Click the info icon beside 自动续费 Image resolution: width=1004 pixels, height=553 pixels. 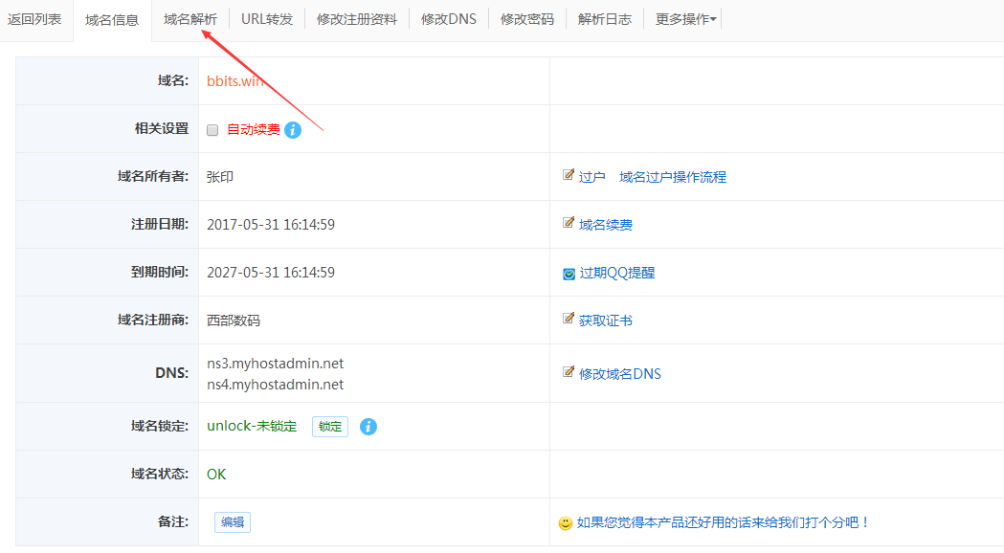coord(293,130)
